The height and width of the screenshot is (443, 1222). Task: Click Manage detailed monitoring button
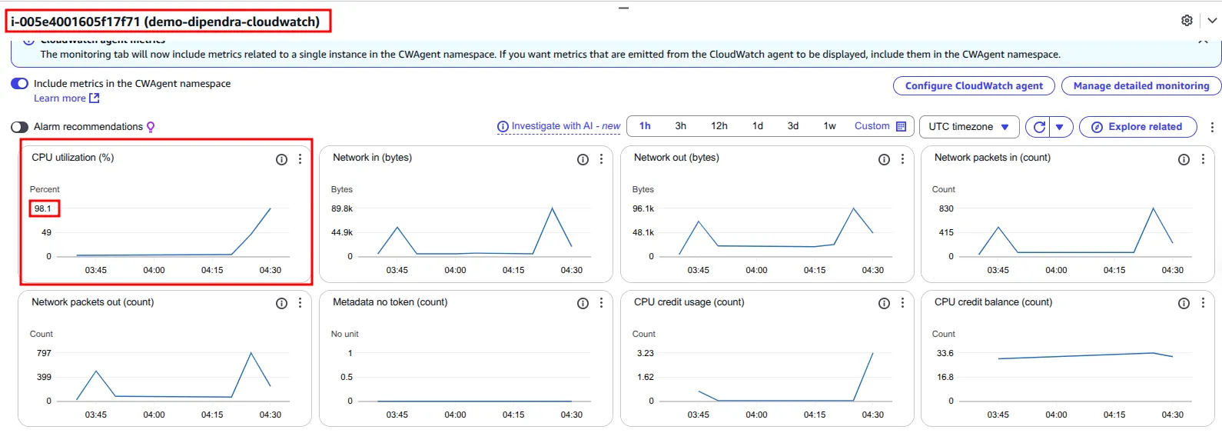click(1141, 86)
